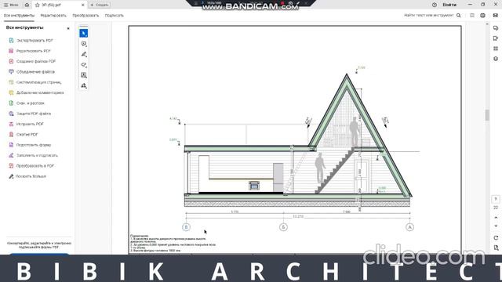502x282 pixels.
Task: Open the Подписать tab
Action: [x=114, y=16]
